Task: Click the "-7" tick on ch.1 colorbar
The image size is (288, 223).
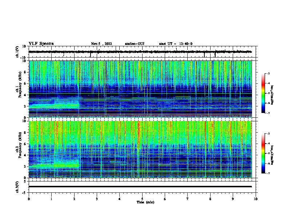Action: pyautogui.click(x=268, y=113)
